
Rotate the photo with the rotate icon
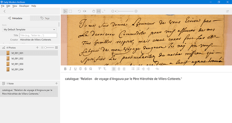click(79, 11)
